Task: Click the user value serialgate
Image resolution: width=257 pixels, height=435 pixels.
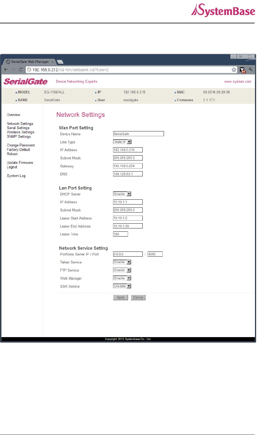Action: point(131,100)
